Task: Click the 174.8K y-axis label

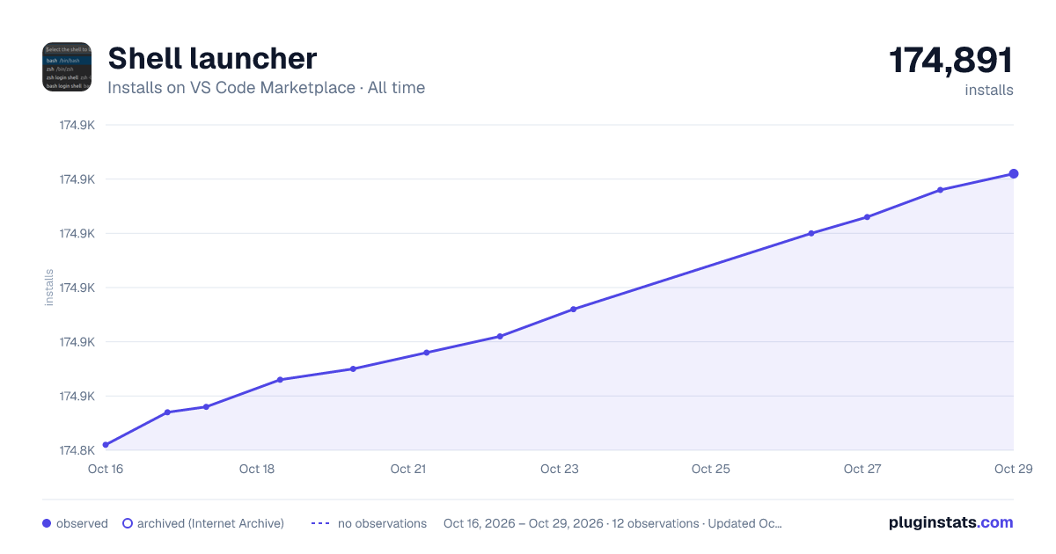Action: point(77,450)
